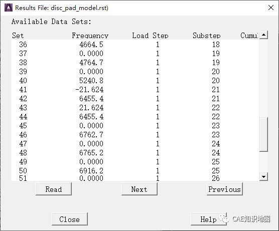This screenshot has height=231, width=279.
Task: Click the Previous button
Action: 224,189
